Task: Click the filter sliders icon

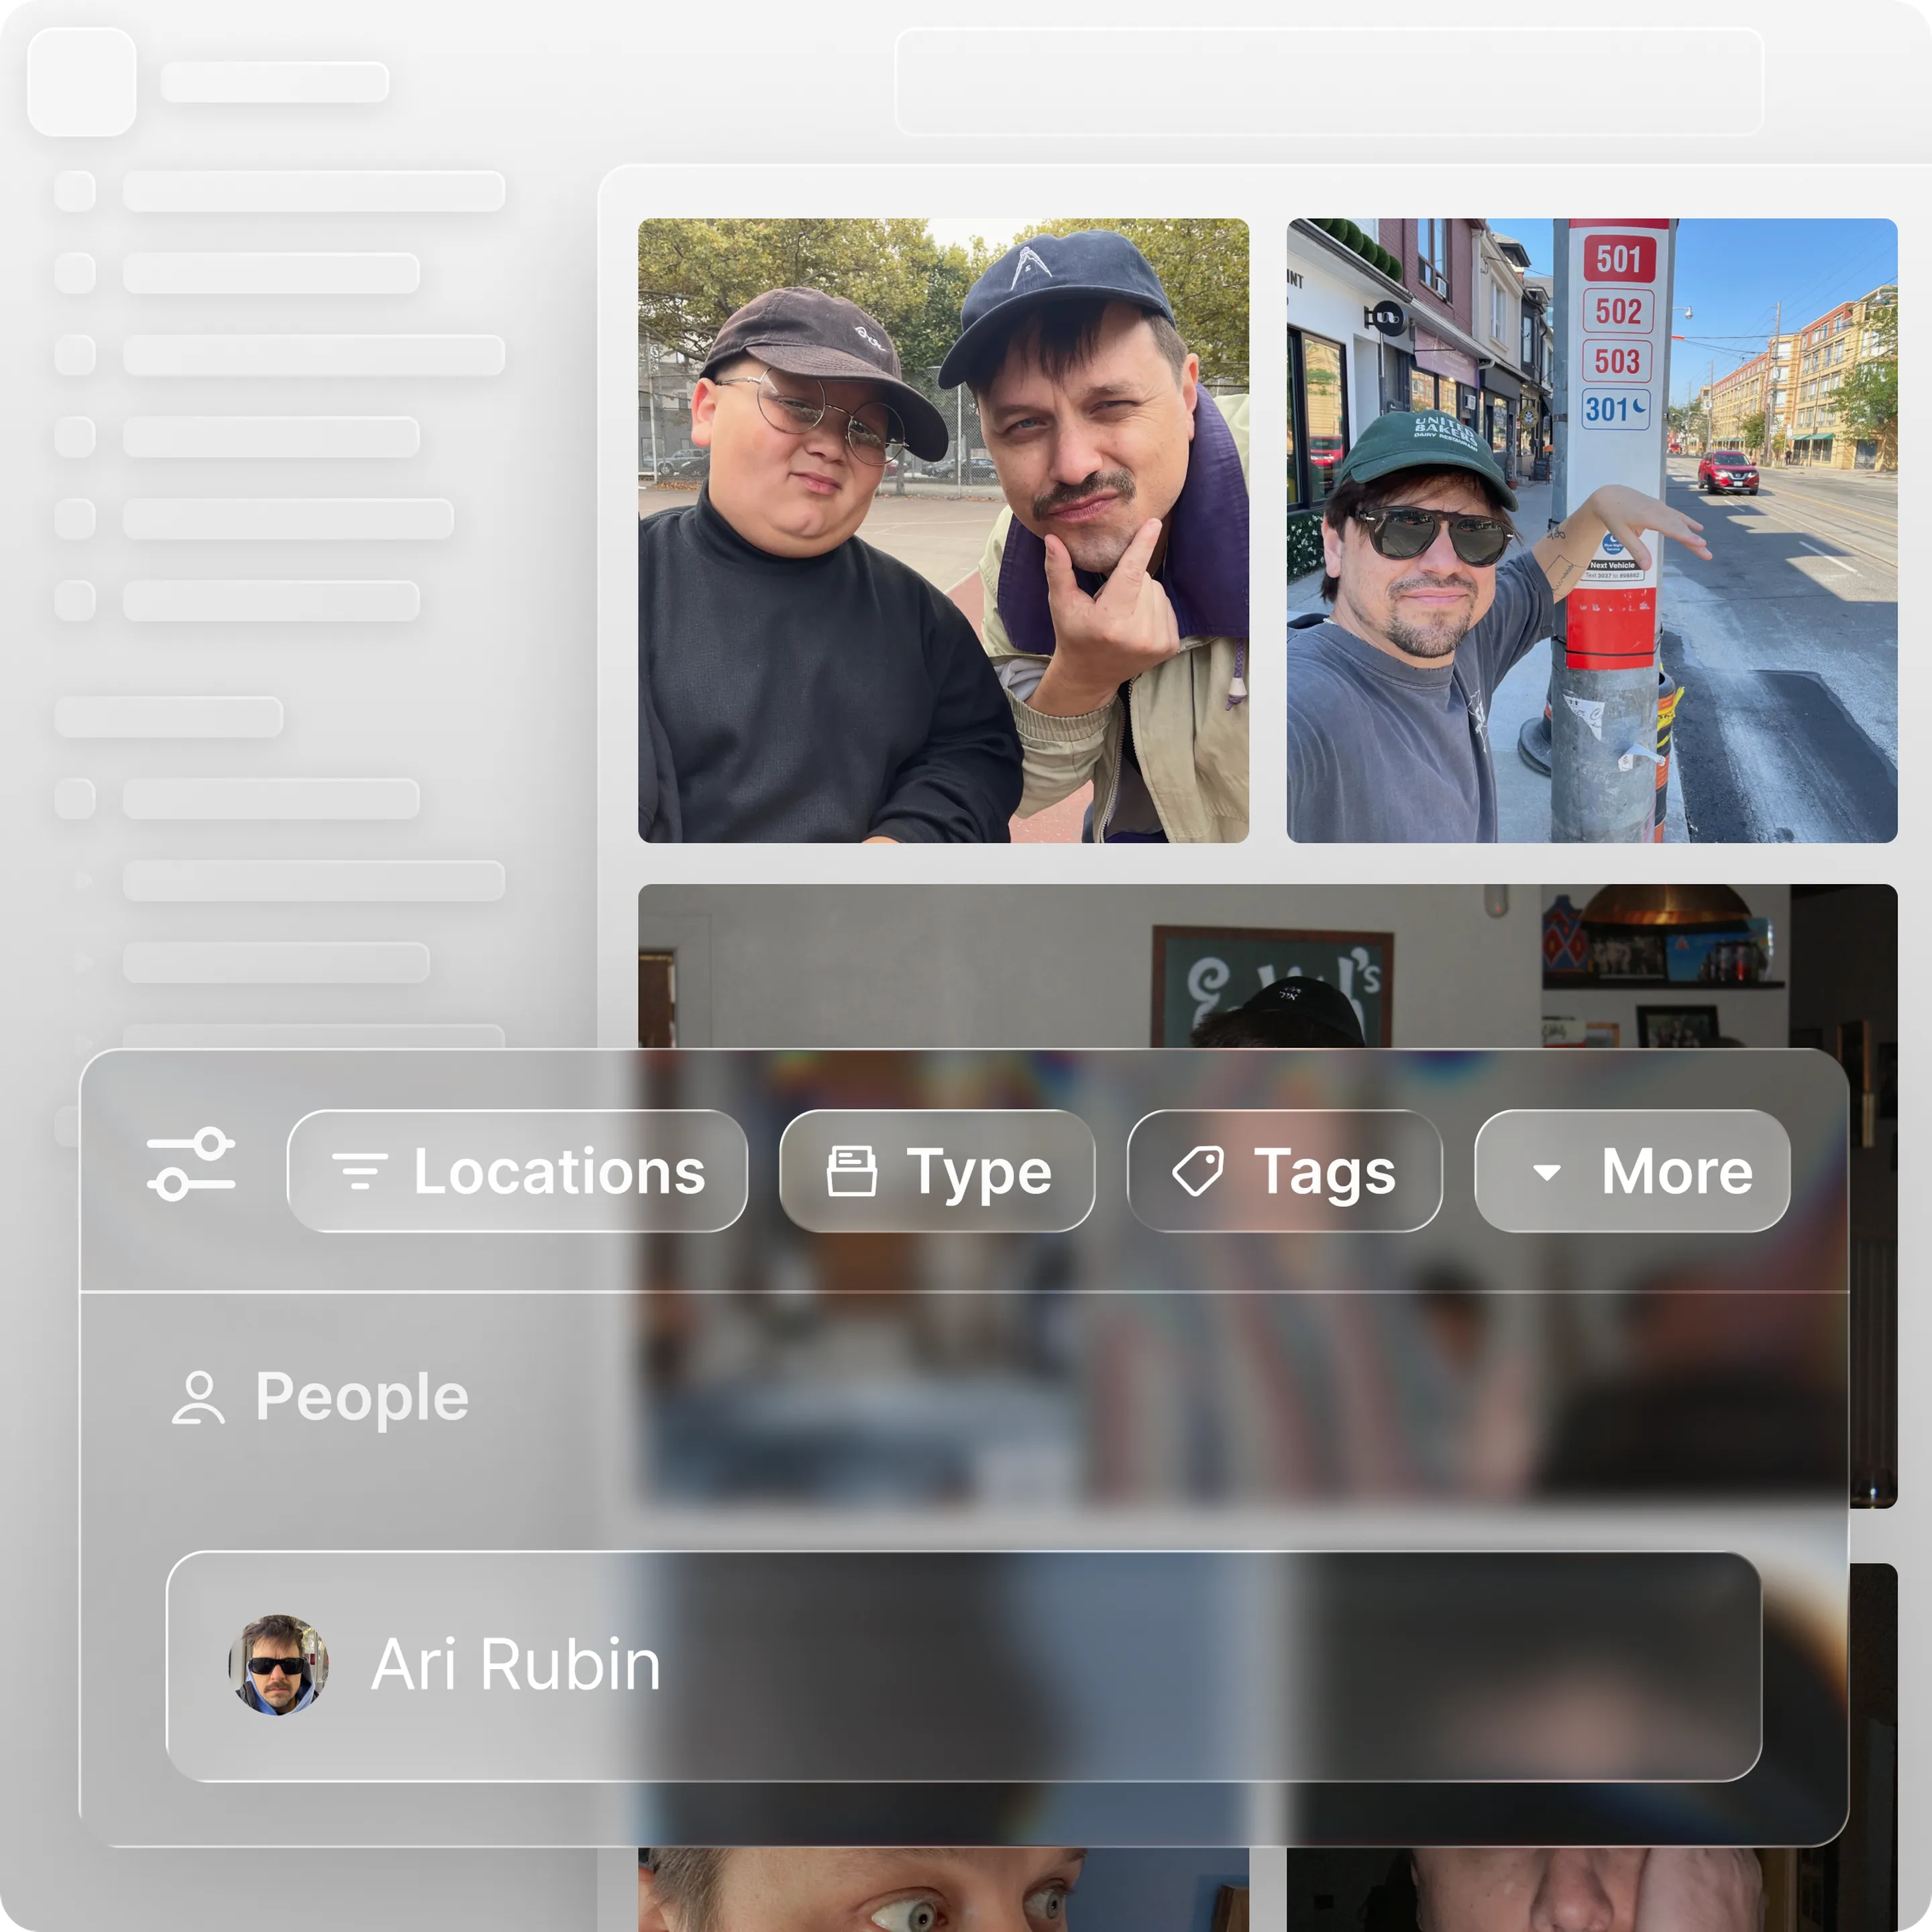Action: (x=191, y=1164)
